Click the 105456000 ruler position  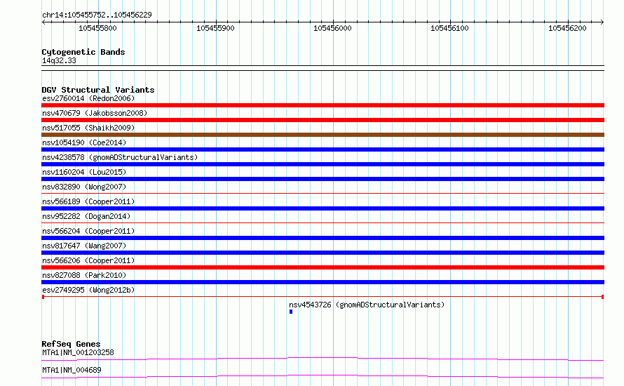coord(332,28)
